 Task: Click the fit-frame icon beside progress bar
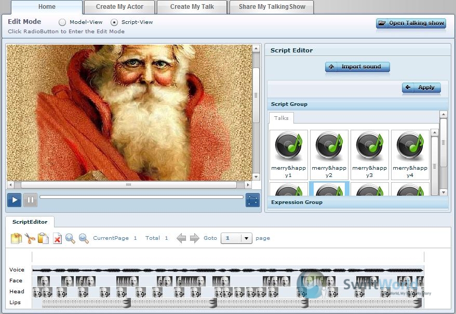pyautogui.click(x=252, y=200)
